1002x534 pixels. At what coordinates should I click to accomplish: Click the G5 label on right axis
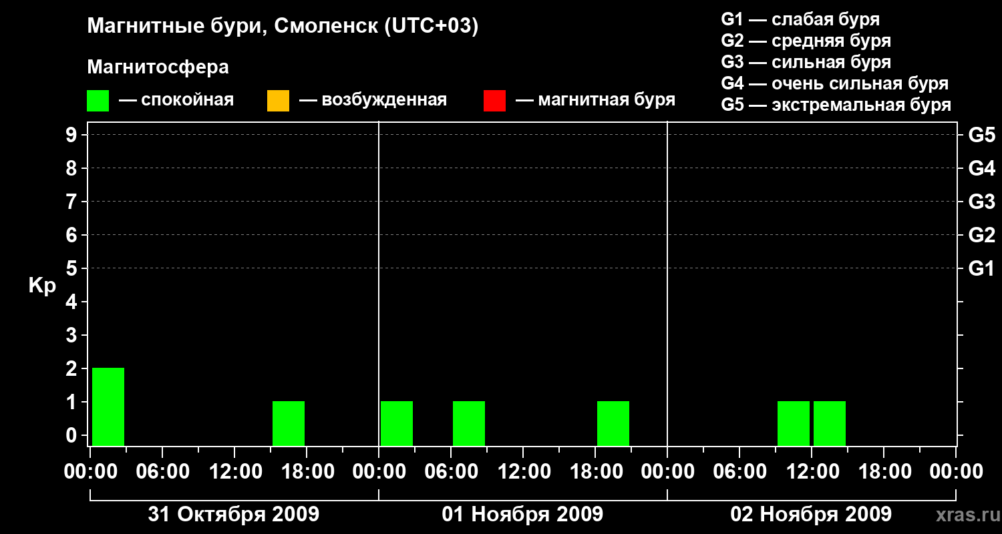pos(981,136)
